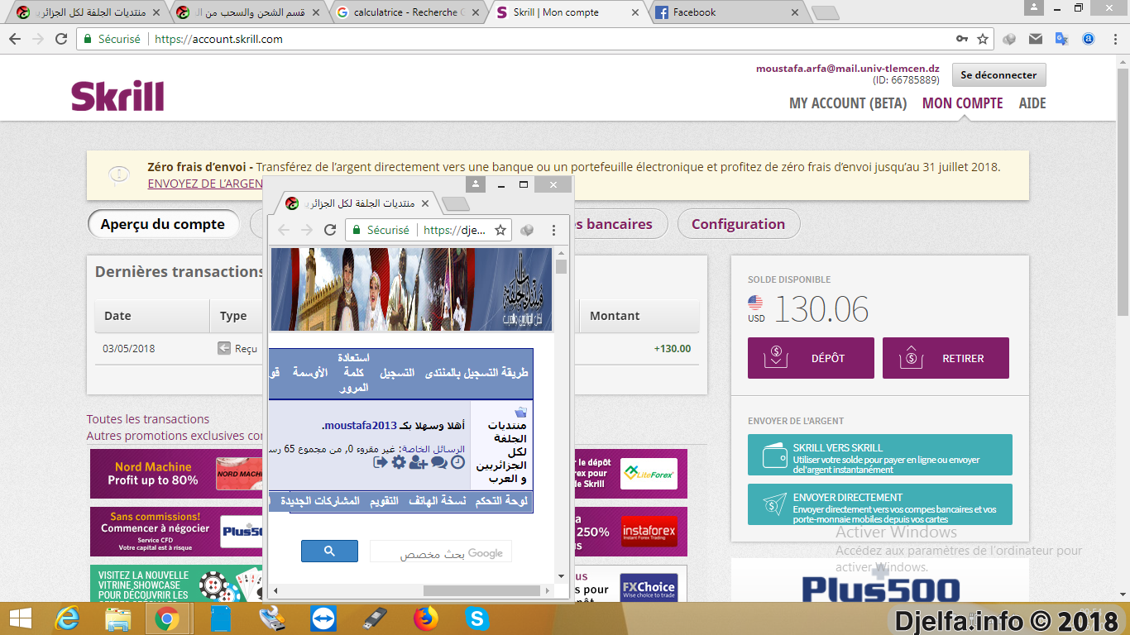
Task: Open the Aperçu du compte tab
Action: (x=163, y=224)
